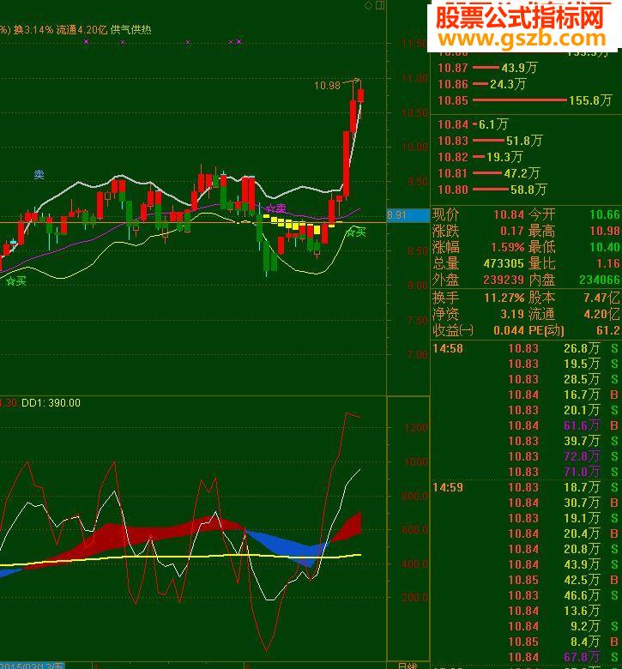The height and width of the screenshot is (669, 622).
Task: Click the 现价 value 10.84
Action: [509, 214]
